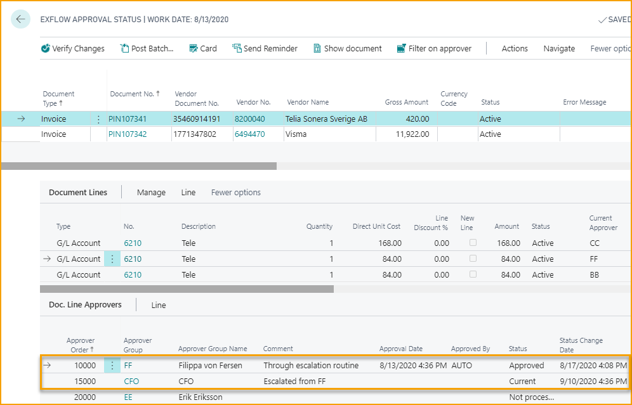Open Manage menu in Document Lines

(x=151, y=193)
